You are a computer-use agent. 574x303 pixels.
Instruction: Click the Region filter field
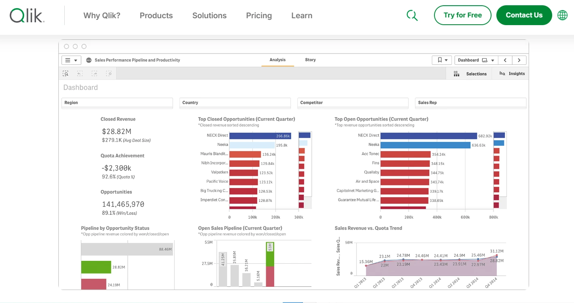pyautogui.click(x=117, y=102)
